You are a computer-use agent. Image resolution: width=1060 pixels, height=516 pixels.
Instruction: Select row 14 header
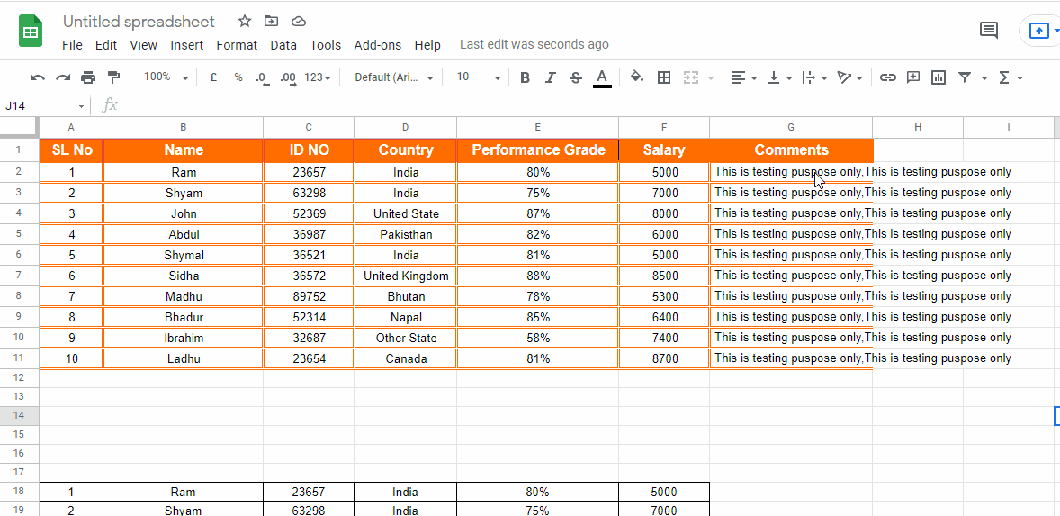pos(19,415)
